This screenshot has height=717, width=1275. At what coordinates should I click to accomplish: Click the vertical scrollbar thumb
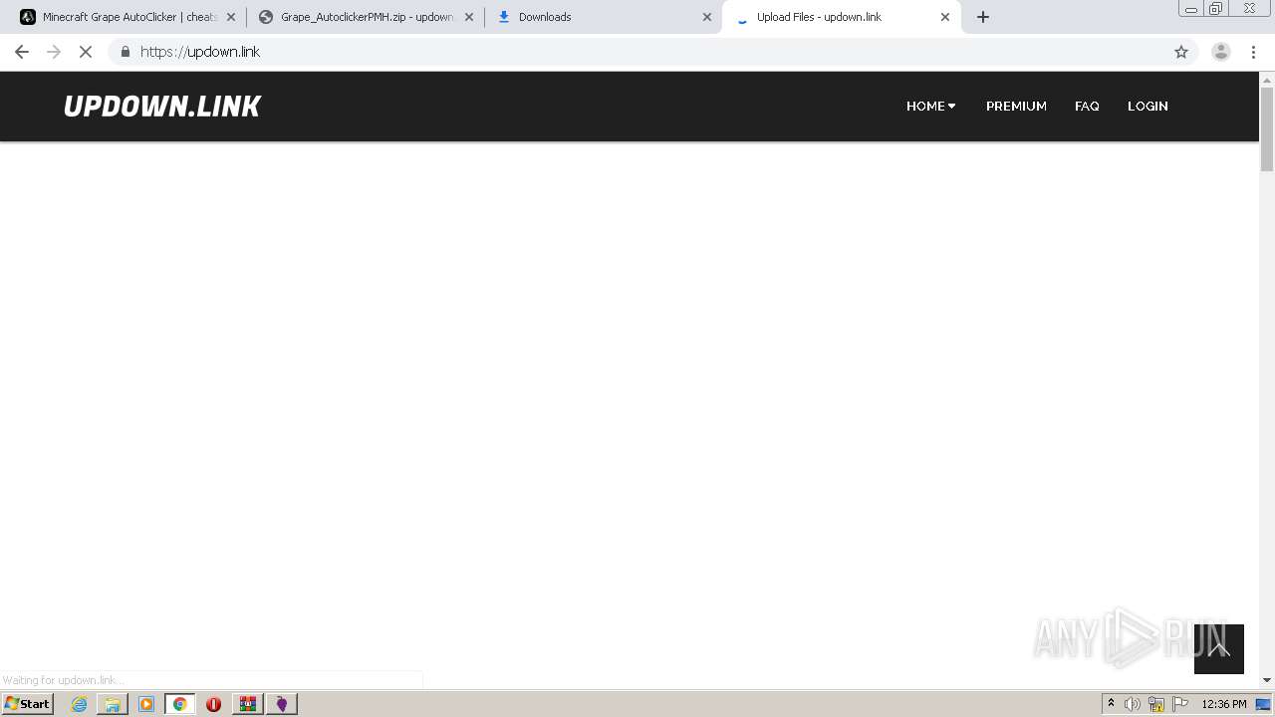(1267, 128)
